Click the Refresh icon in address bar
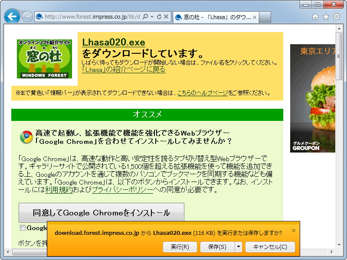The image size is (347, 260). pos(159,16)
